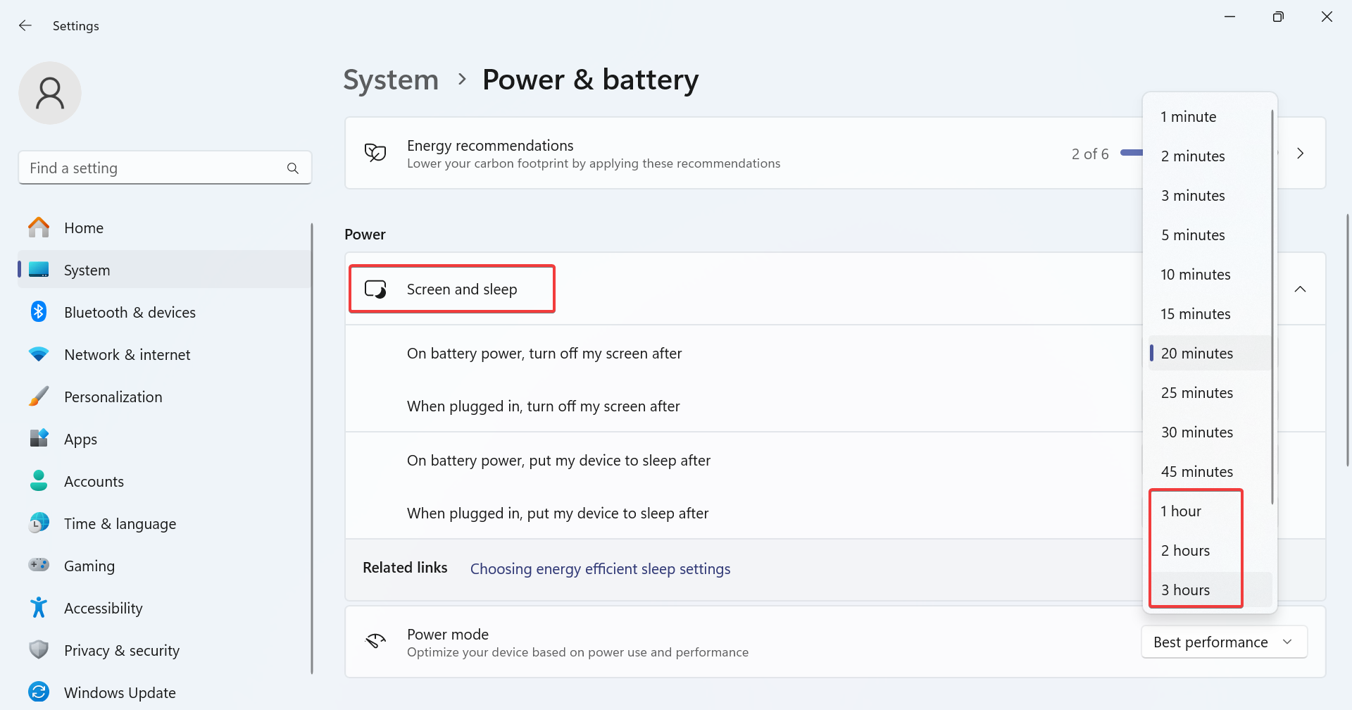
Task: Click the Find a setting search box
Action: coord(165,168)
